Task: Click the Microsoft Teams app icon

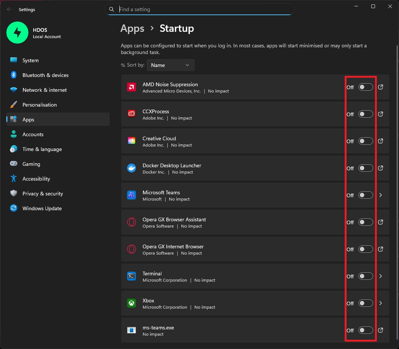Action: coord(131,195)
